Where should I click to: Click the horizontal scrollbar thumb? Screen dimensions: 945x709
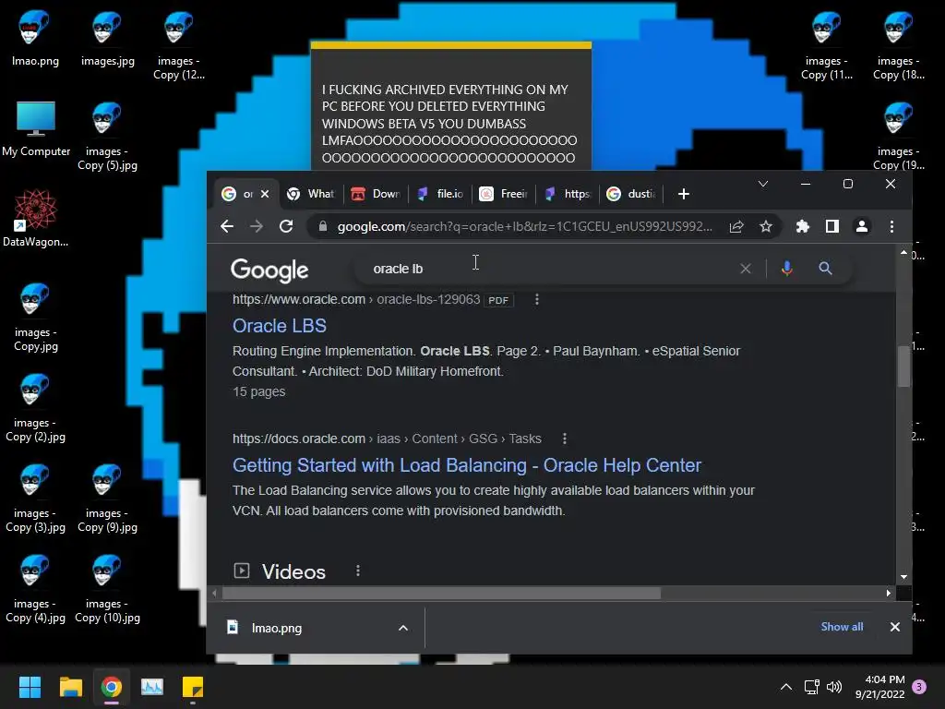click(441, 594)
